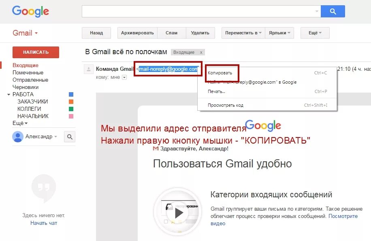Click the Google logo in email body
This screenshot has width=371, height=241.
(263, 125)
